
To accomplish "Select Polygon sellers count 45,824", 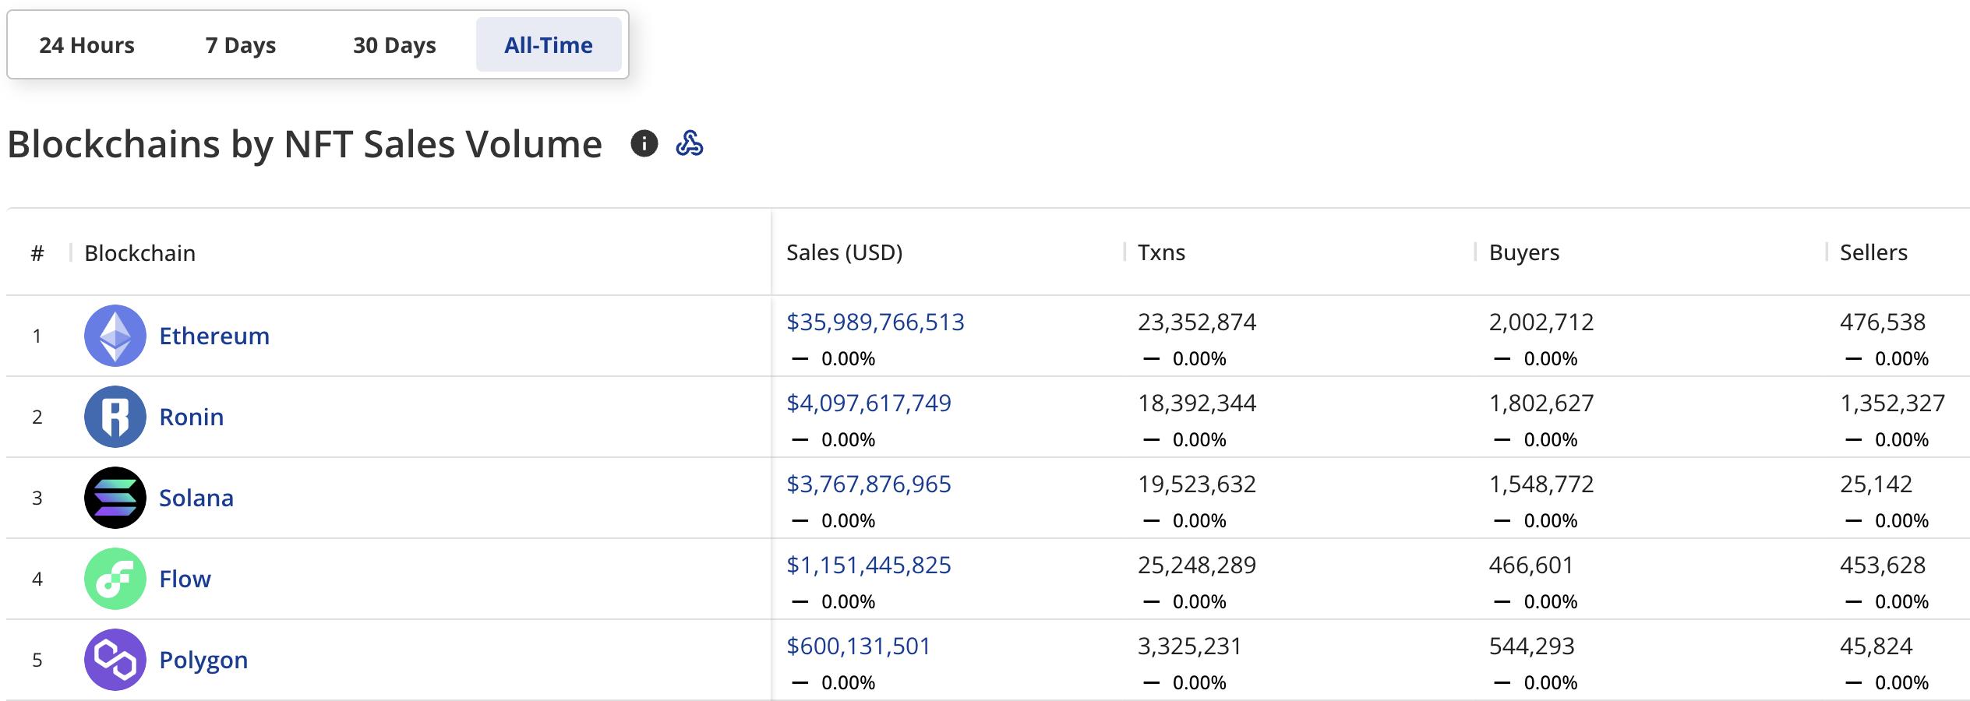I will [x=1876, y=646].
